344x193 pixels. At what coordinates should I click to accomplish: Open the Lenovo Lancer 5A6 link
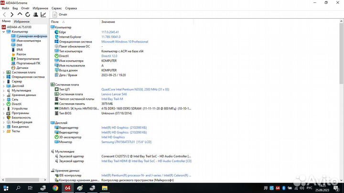[x=114, y=94]
